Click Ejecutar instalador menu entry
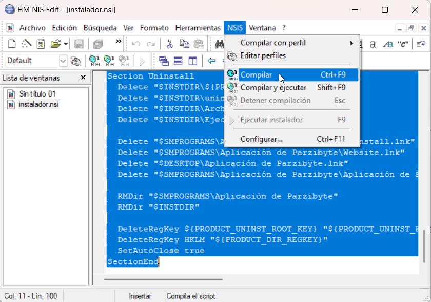This screenshot has width=431, height=302. [x=292, y=120]
